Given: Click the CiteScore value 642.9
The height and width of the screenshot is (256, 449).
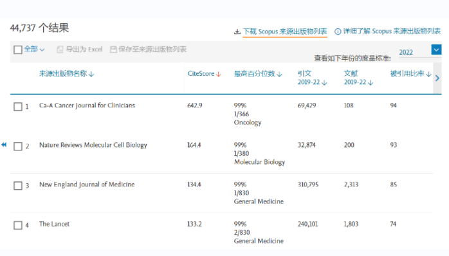Looking at the screenshot, I should coord(195,105).
